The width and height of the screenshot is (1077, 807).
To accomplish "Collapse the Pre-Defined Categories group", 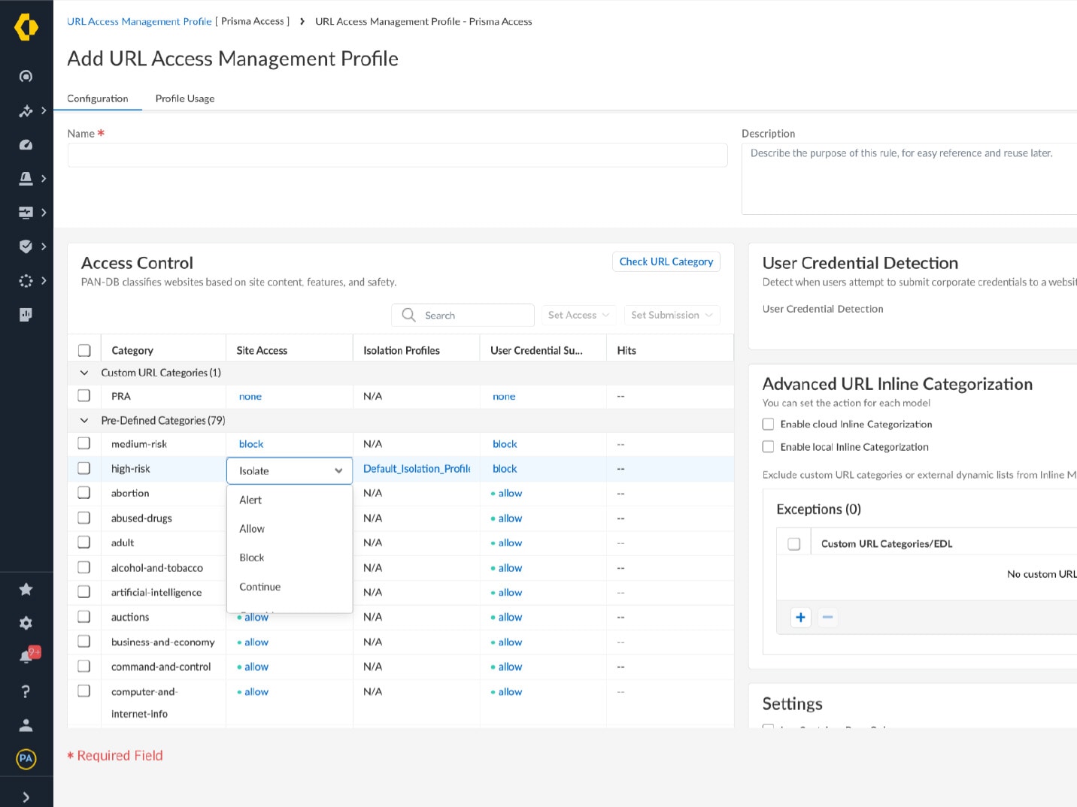I will [84, 421].
